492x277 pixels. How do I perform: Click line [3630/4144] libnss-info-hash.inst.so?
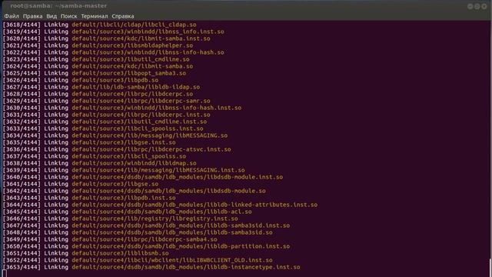pyautogui.click(x=122, y=108)
